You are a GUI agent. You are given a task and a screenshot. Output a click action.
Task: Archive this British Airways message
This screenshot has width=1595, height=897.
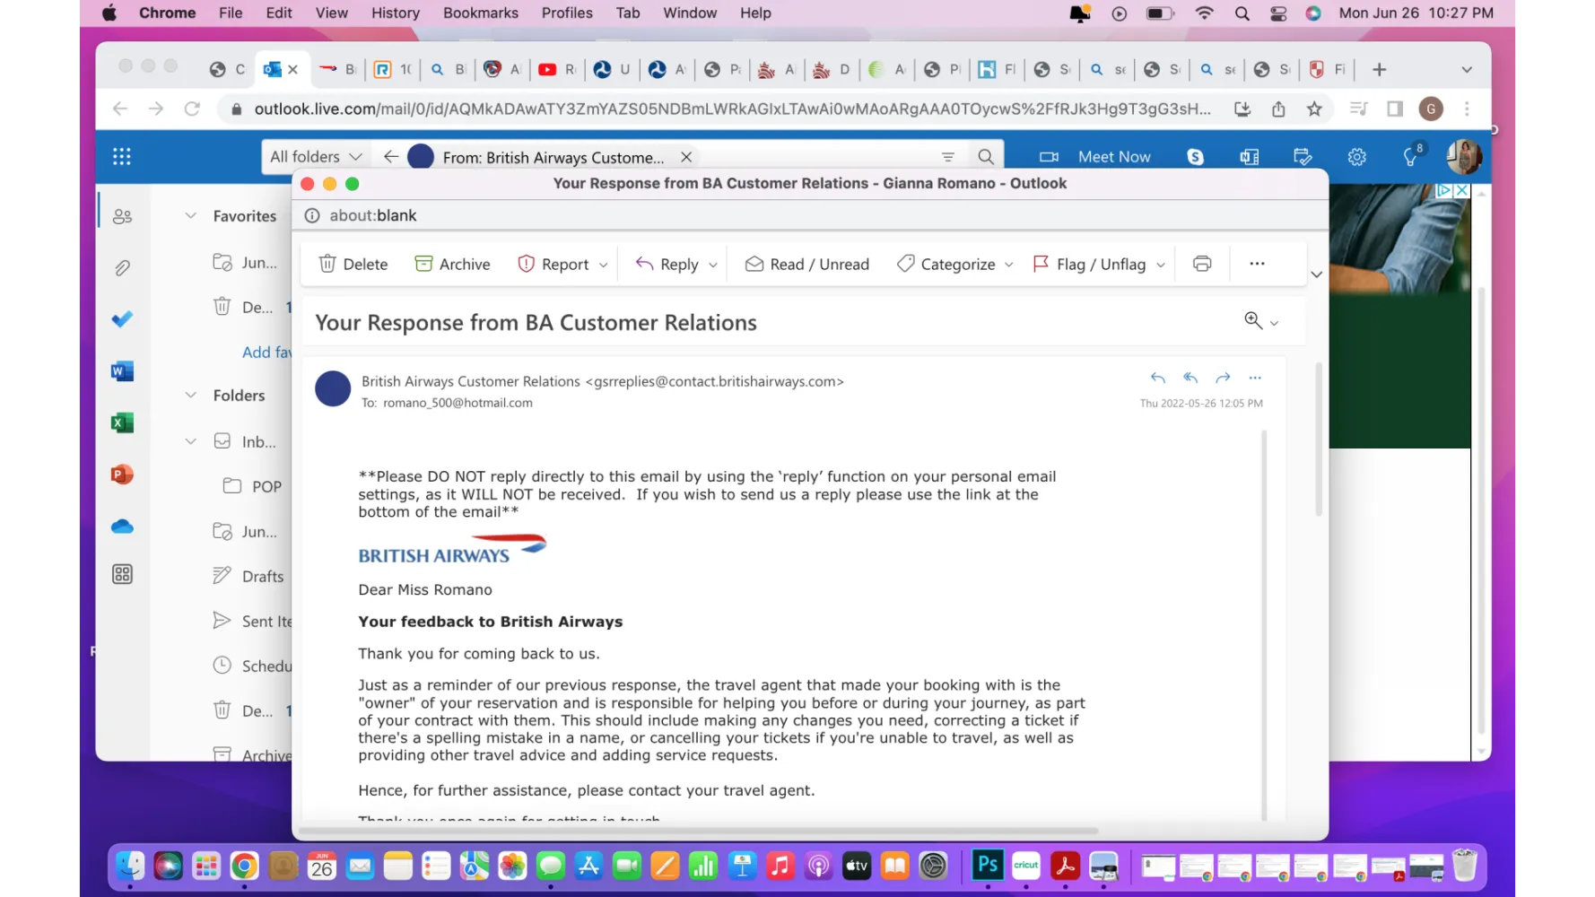point(452,264)
